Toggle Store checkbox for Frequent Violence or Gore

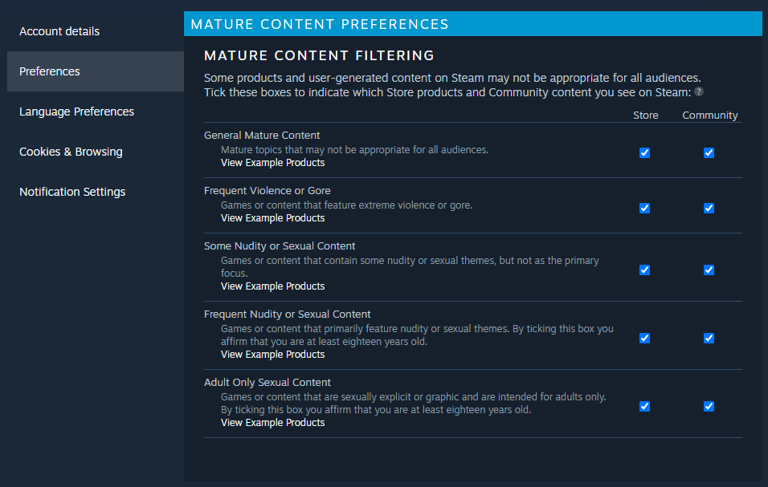[x=644, y=208]
